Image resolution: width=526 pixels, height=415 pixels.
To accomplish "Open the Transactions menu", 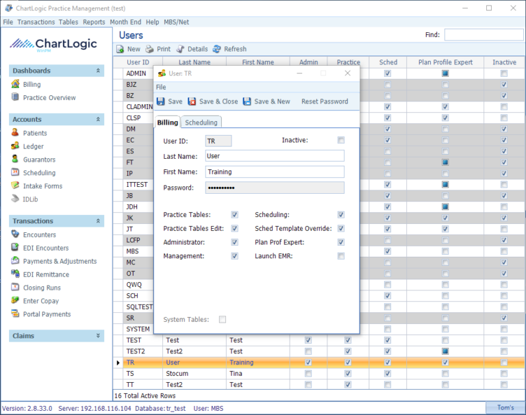I will pos(36,22).
